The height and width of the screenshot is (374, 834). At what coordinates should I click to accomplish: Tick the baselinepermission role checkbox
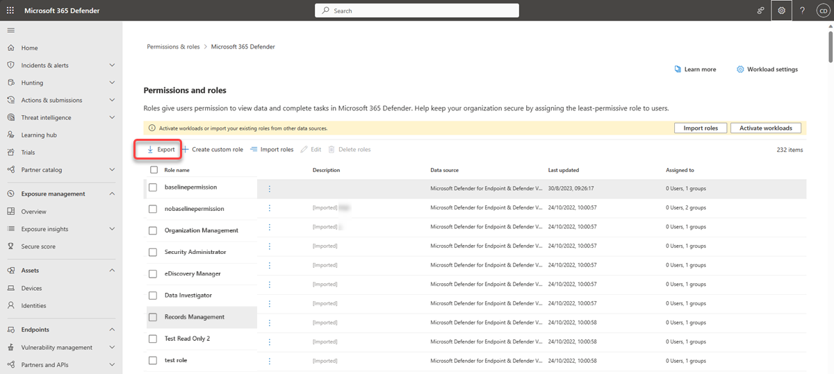tap(154, 187)
